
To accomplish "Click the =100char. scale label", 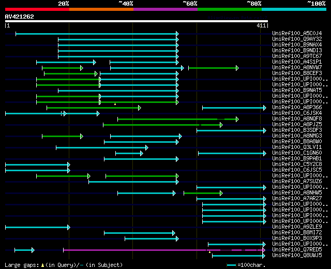I will pyautogui.click(x=251, y=265).
